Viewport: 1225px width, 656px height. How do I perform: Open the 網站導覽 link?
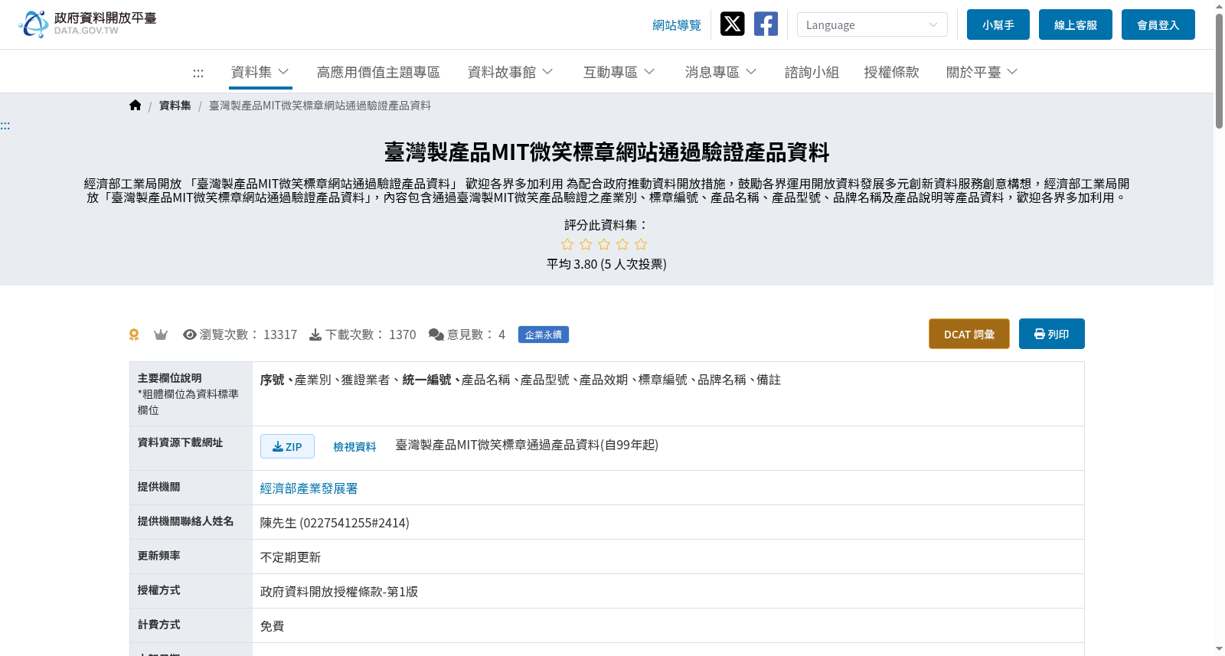click(x=676, y=25)
